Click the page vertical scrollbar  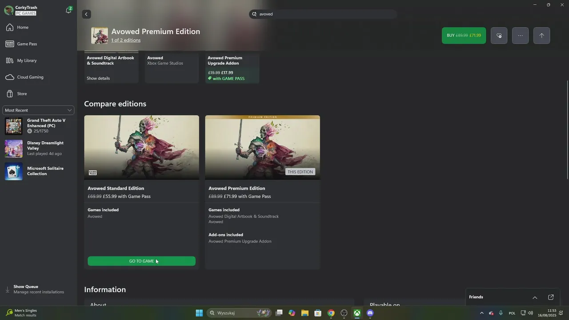point(567,130)
